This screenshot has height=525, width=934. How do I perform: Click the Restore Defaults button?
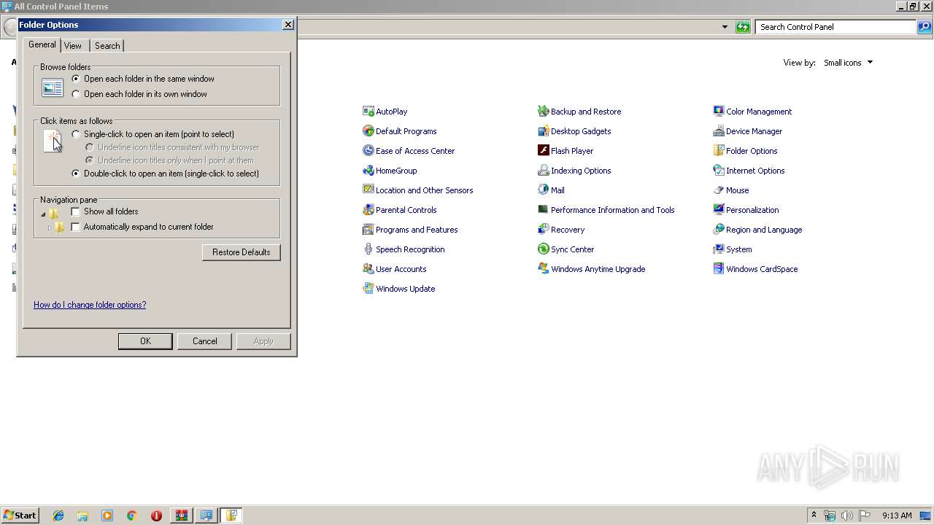(x=242, y=252)
